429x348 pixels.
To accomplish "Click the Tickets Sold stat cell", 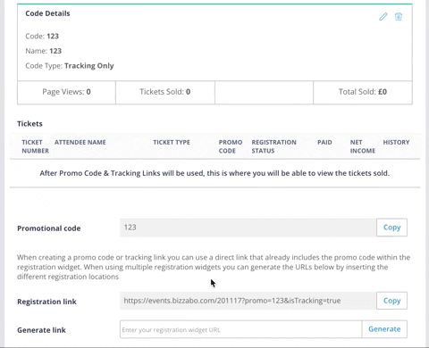I will (x=165, y=92).
